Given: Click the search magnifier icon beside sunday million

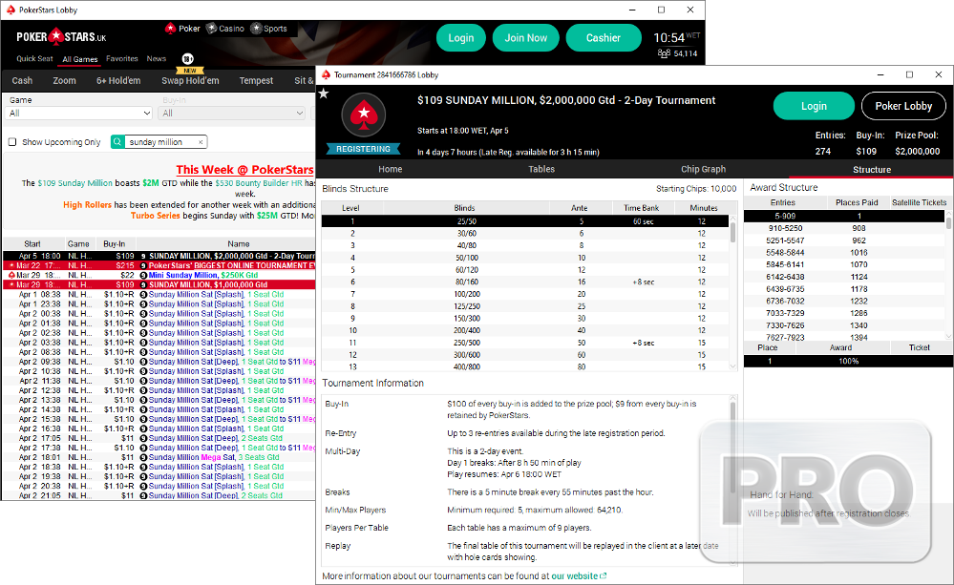Looking at the screenshot, I should coord(117,141).
